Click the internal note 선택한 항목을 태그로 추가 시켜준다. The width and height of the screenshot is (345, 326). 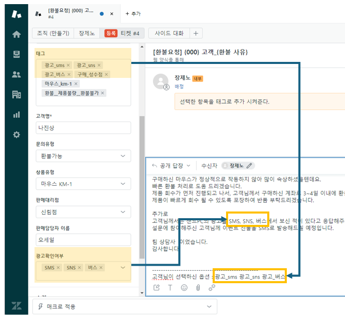pyautogui.click(x=260, y=102)
